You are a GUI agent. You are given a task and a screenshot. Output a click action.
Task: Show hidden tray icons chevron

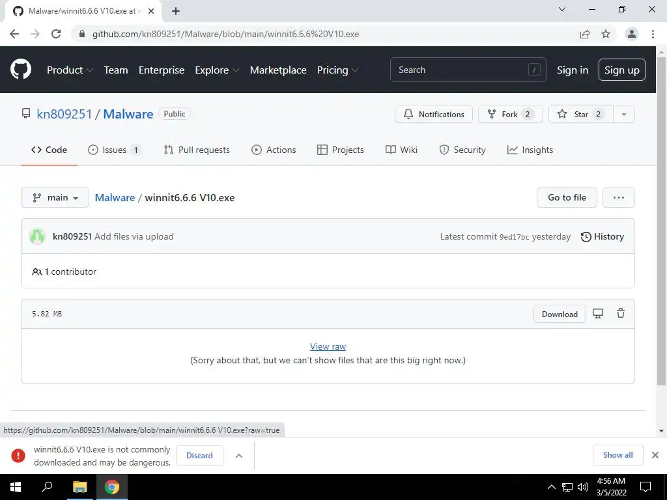coord(551,487)
